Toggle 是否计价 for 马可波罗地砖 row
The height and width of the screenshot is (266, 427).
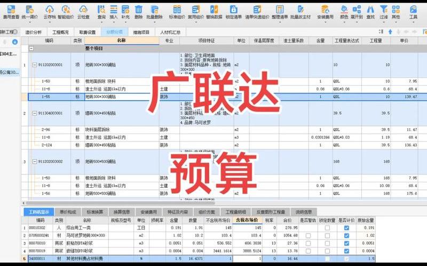[x=346, y=236]
